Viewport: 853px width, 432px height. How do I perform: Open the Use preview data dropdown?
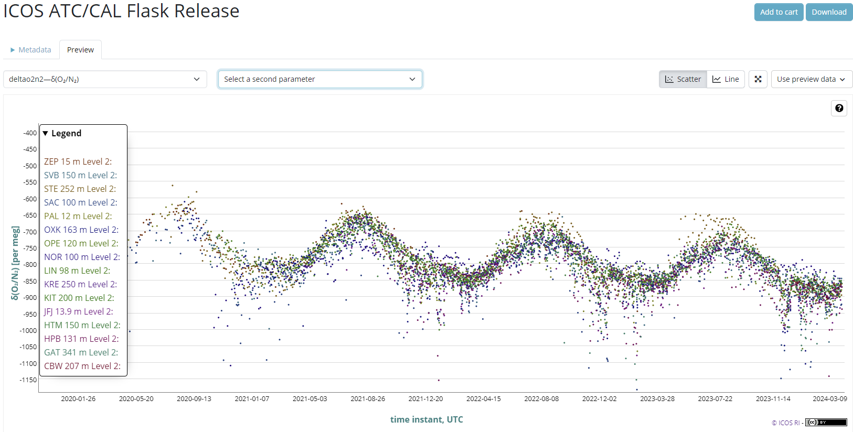click(x=812, y=79)
